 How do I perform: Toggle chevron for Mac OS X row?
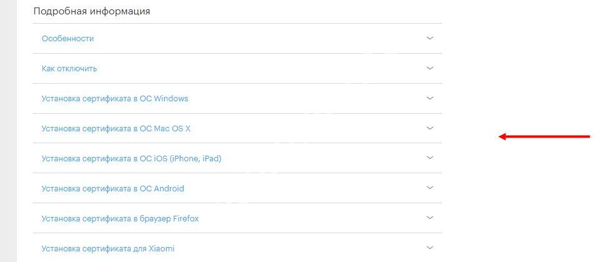(429, 128)
